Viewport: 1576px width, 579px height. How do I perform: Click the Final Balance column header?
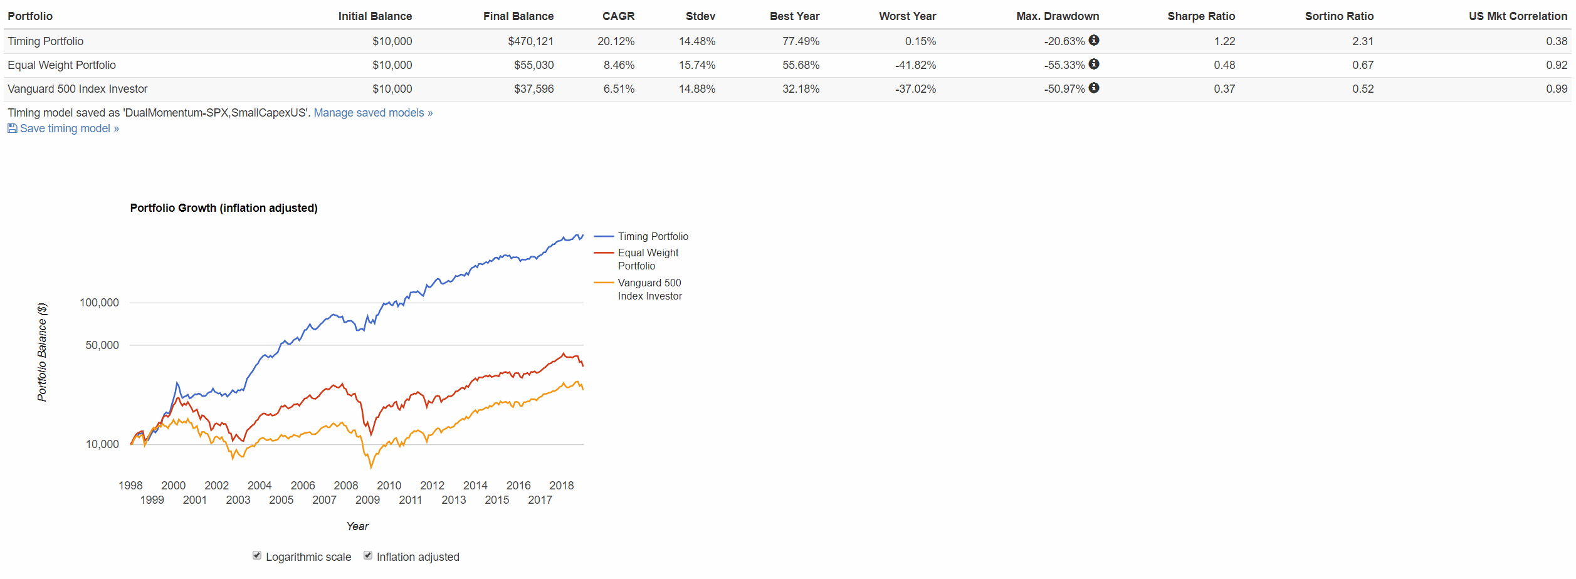point(518,16)
